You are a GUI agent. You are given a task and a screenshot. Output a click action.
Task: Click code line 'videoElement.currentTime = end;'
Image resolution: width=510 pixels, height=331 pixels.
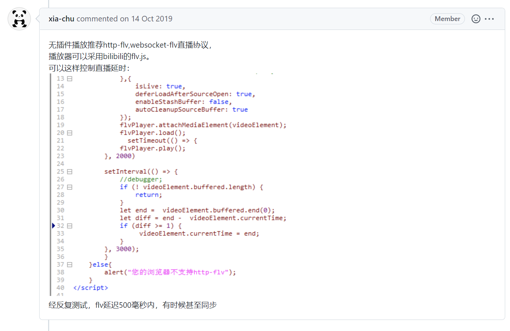coord(199,234)
